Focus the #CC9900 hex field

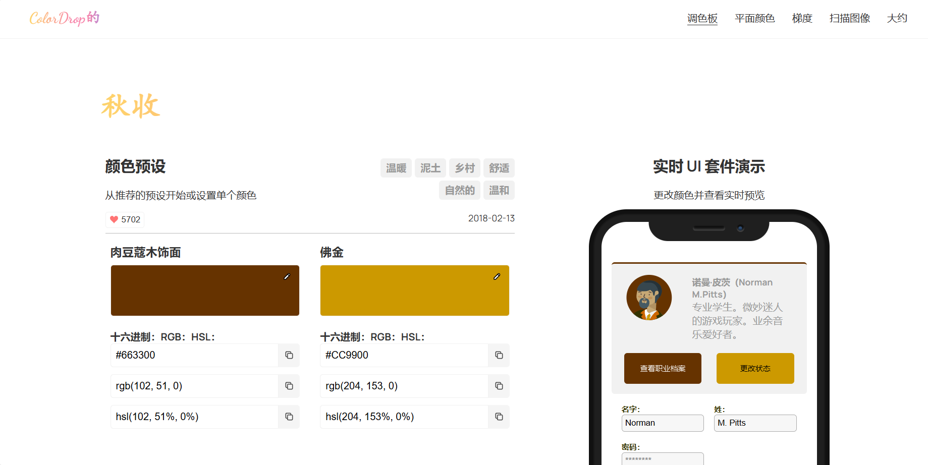tap(404, 355)
